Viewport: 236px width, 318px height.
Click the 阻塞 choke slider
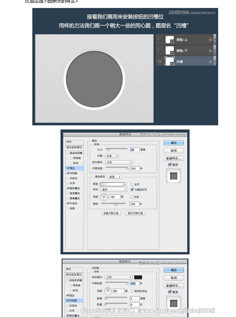[116, 304]
